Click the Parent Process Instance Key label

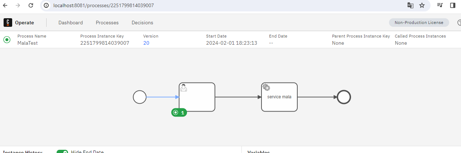point(361,36)
